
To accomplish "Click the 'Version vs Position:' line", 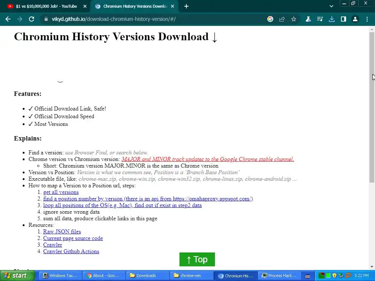I will click(x=134, y=172).
